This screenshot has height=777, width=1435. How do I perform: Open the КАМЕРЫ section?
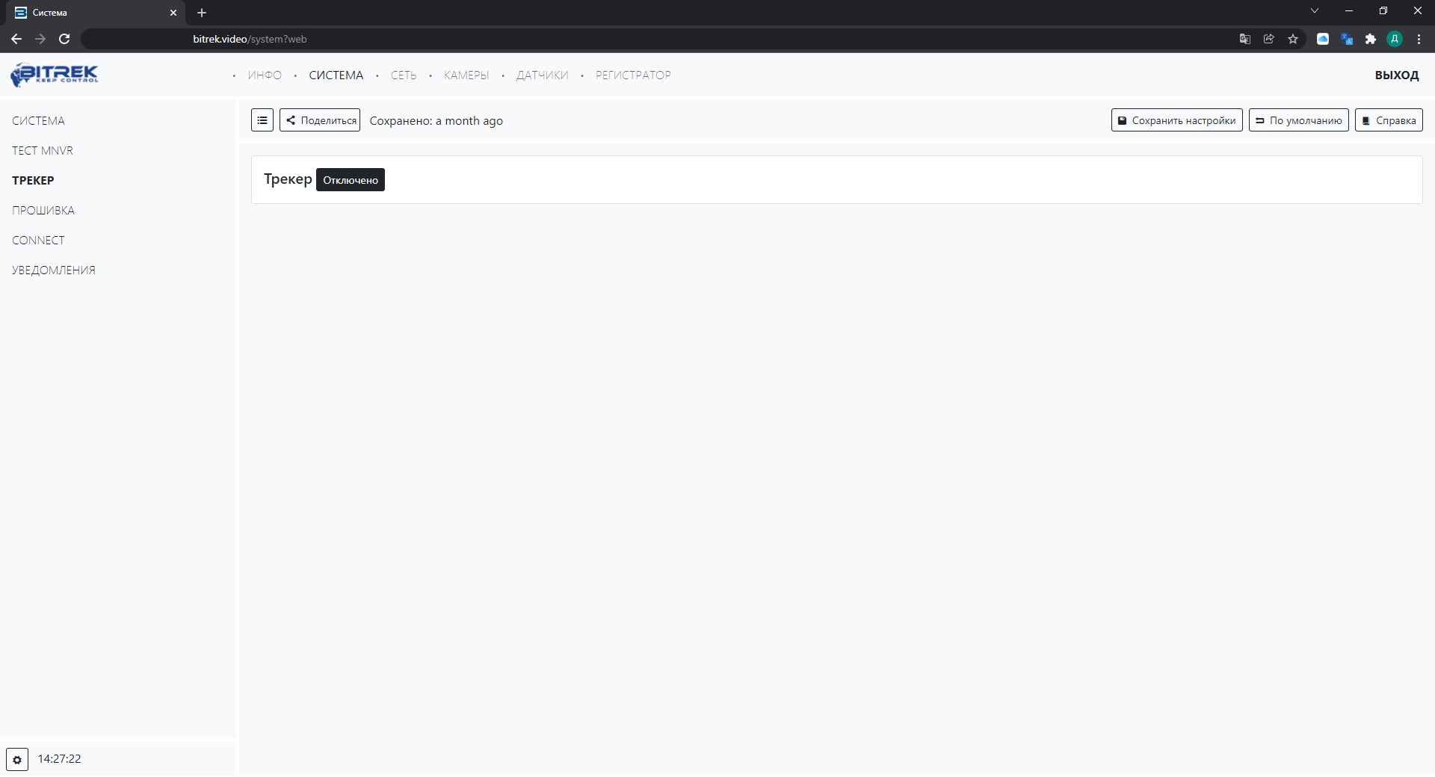[466, 75]
